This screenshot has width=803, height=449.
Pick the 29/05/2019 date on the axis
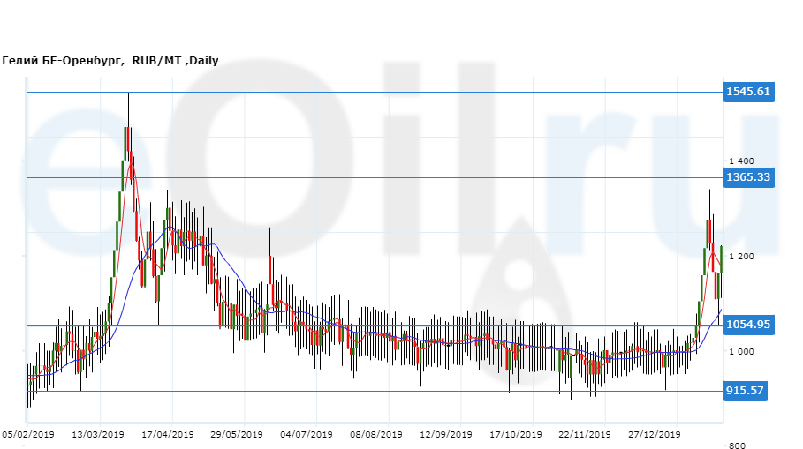click(x=237, y=435)
